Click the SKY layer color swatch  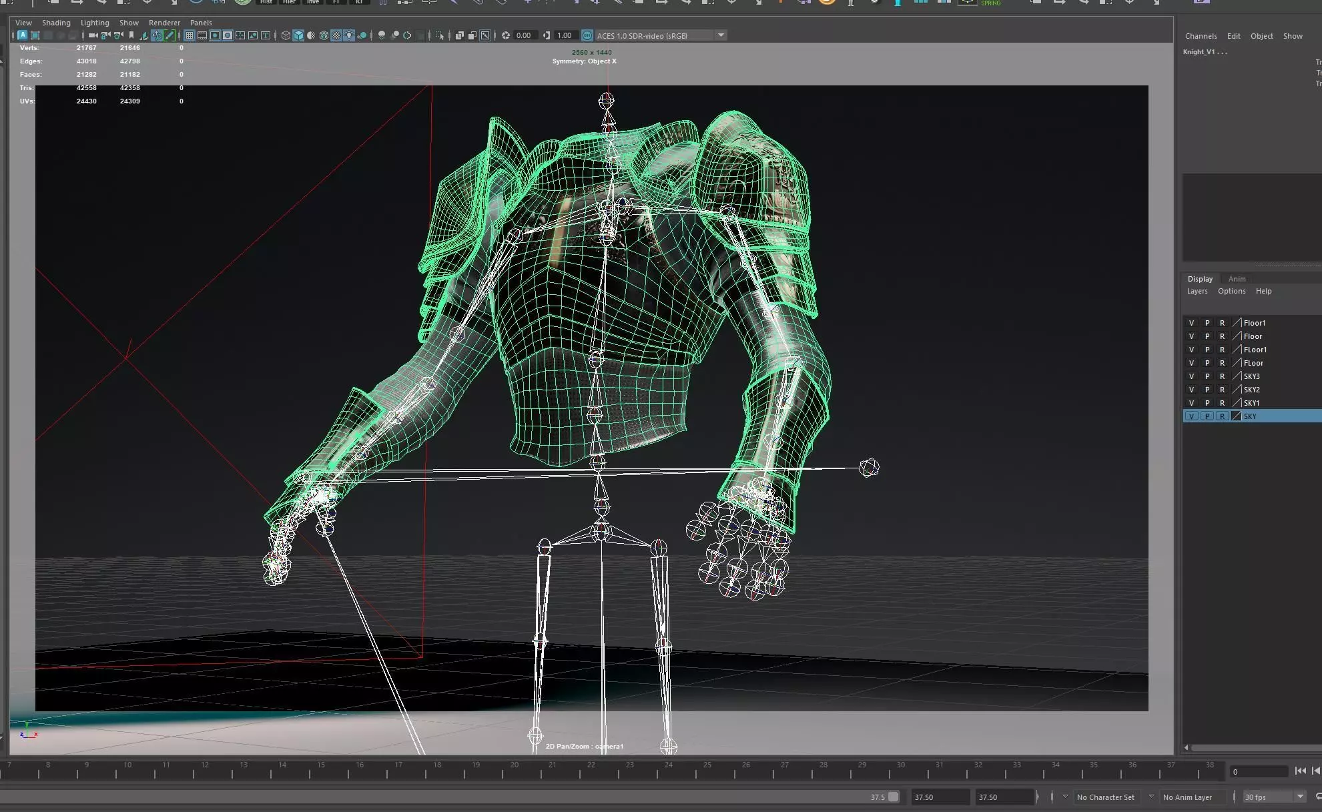pos(1237,416)
